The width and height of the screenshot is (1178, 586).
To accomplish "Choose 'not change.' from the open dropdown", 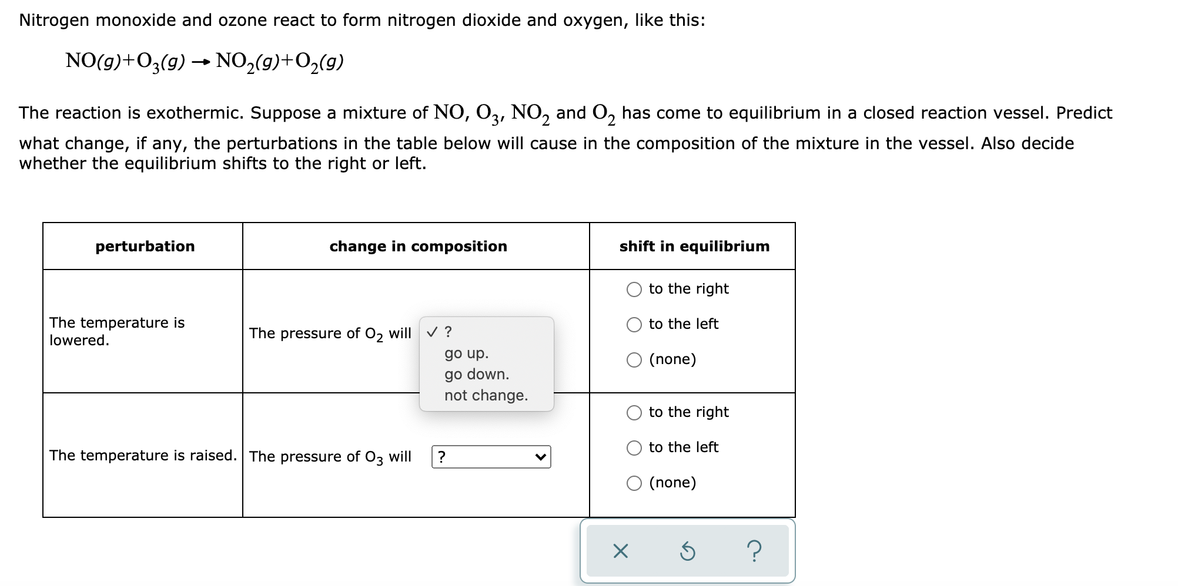I will [x=486, y=395].
